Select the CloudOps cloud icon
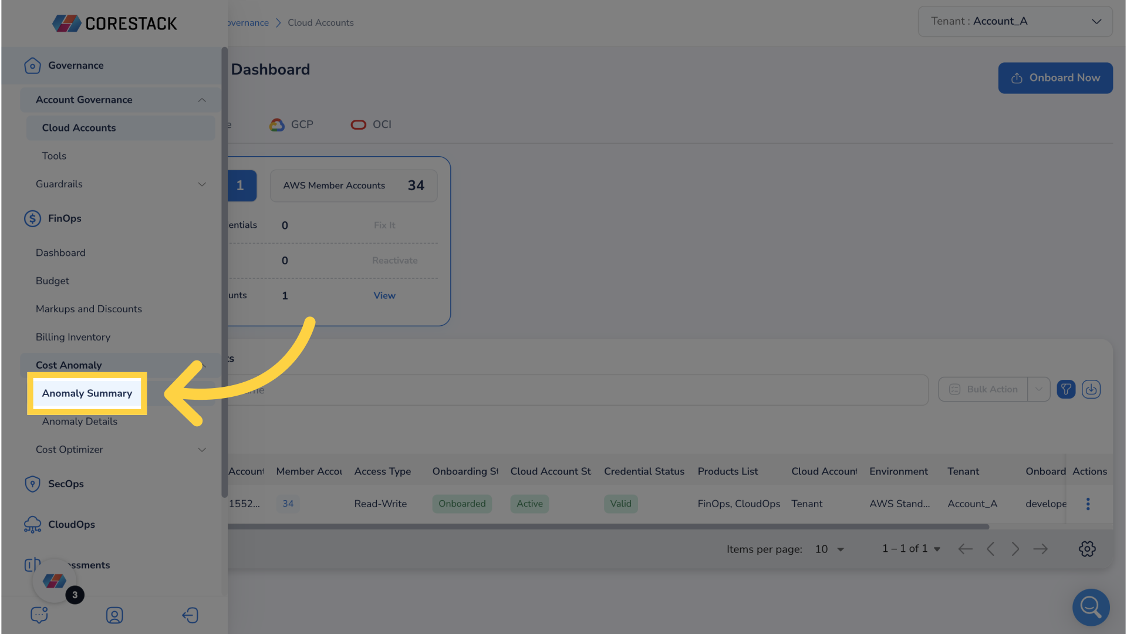Image resolution: width=1127 pixels, height=634 pixels. point(32,524)
